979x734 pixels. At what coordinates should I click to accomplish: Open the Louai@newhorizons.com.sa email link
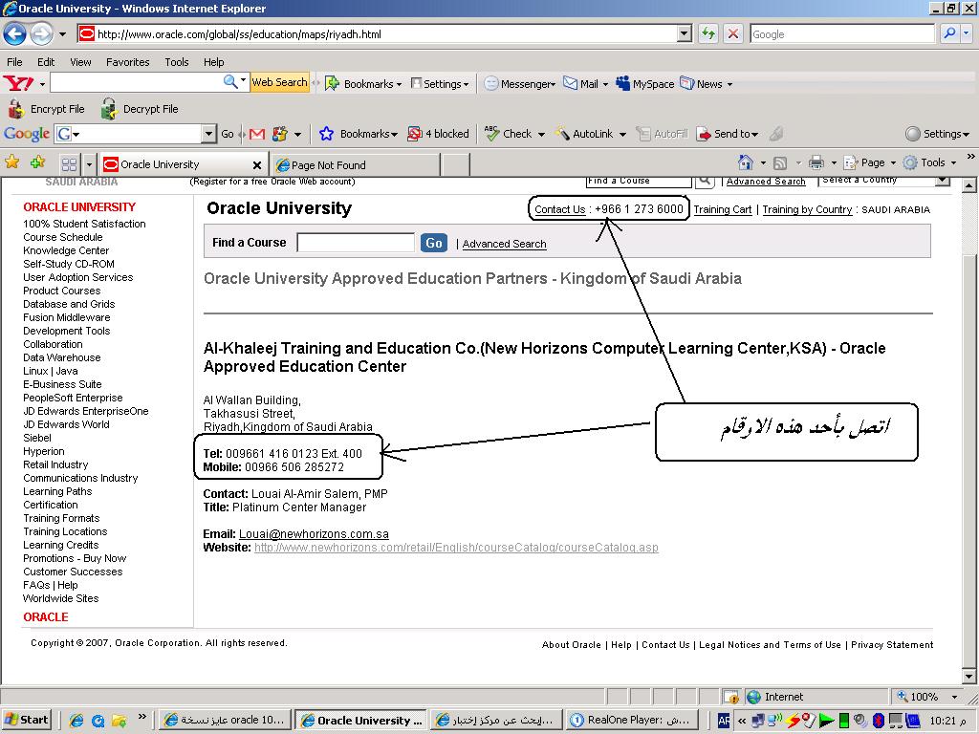314,534
